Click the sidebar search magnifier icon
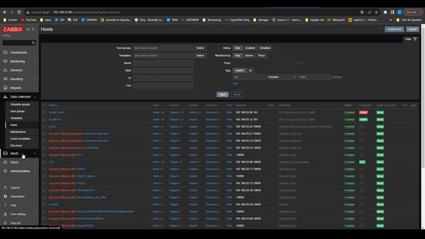 33,42
